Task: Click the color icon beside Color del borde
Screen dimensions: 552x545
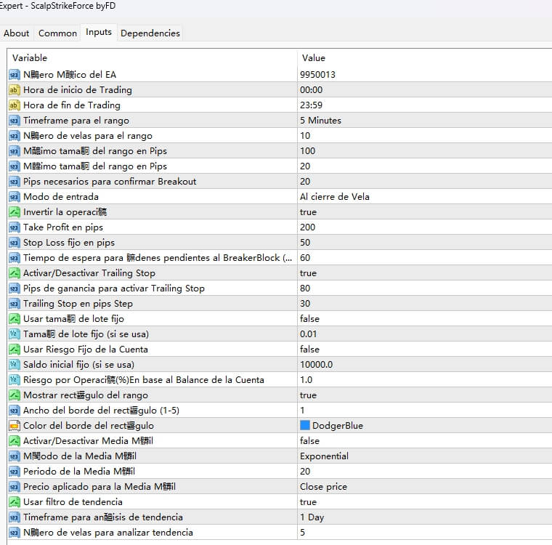Action: tap(15, 426)
